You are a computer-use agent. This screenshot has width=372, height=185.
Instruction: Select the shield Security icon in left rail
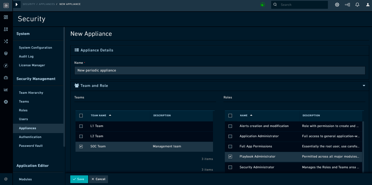[x=6, y=53]
